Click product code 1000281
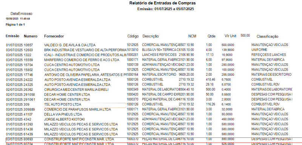302x145 pixels. coord(133,55)
